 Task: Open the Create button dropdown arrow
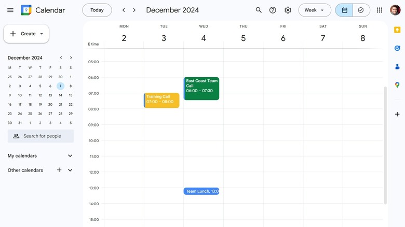pyautogui.click(x=42, y=34)
